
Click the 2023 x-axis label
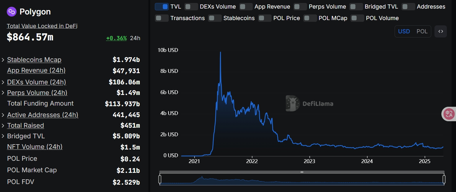[x=309, y=161]
